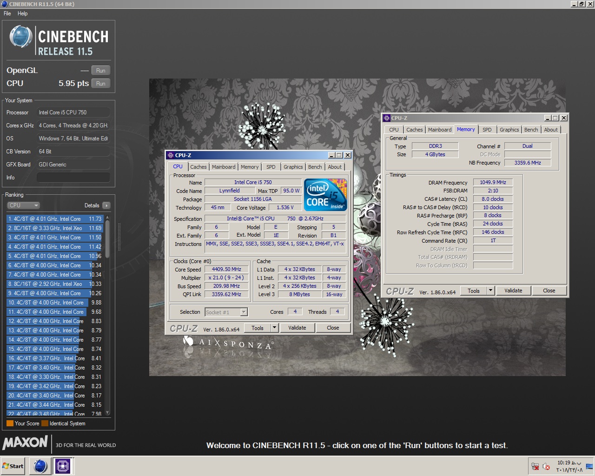Select ranking row 1 scoring 11.73
The width and height of the screenshot is (595, 476).
[x=55, y=218]
